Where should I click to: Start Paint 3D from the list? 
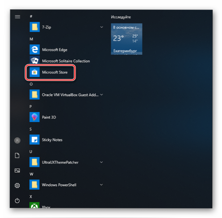click(34, 117)
